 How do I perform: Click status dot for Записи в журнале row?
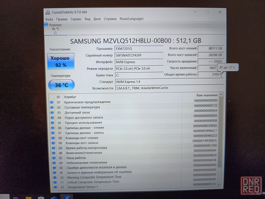pyautogui.click(x=55, y=173)
